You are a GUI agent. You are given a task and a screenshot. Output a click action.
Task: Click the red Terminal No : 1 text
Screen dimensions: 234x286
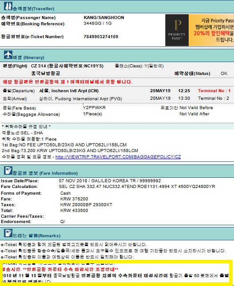(x=214, y=90)
